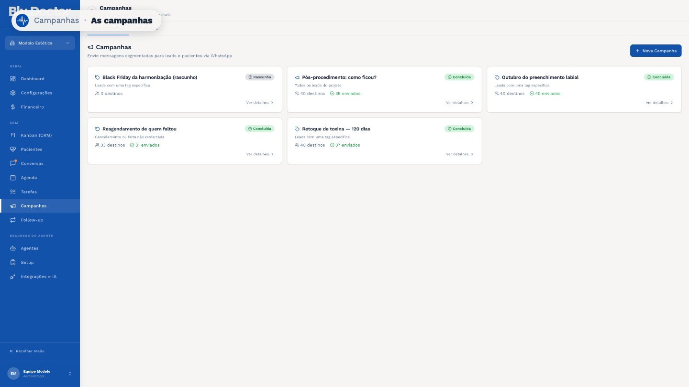The image size is (689, 387).
Task: Click the Rascunho status badge
Action: click(x=260, y=77)
